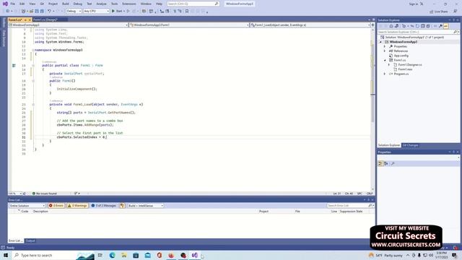Focus the top Search (Ctrl+Q) box
This screenshot has height=260, width=462.
pyautogui.click(x=193, y=4)
